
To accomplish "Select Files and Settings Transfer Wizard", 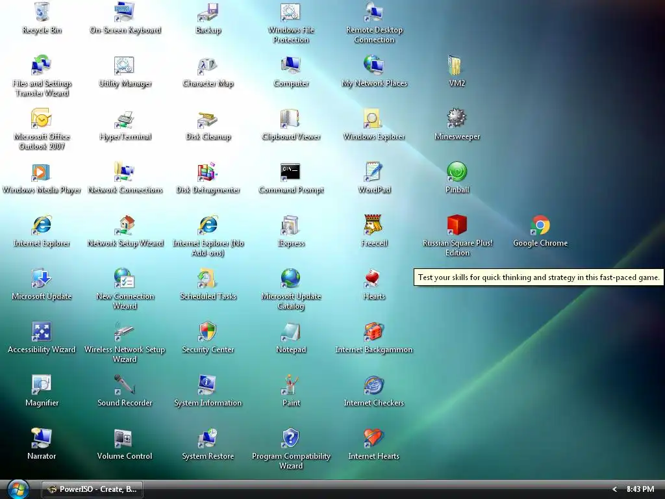I will [42, 65].
